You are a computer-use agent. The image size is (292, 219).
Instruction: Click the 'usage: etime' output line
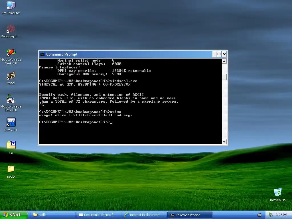[86, 115]
